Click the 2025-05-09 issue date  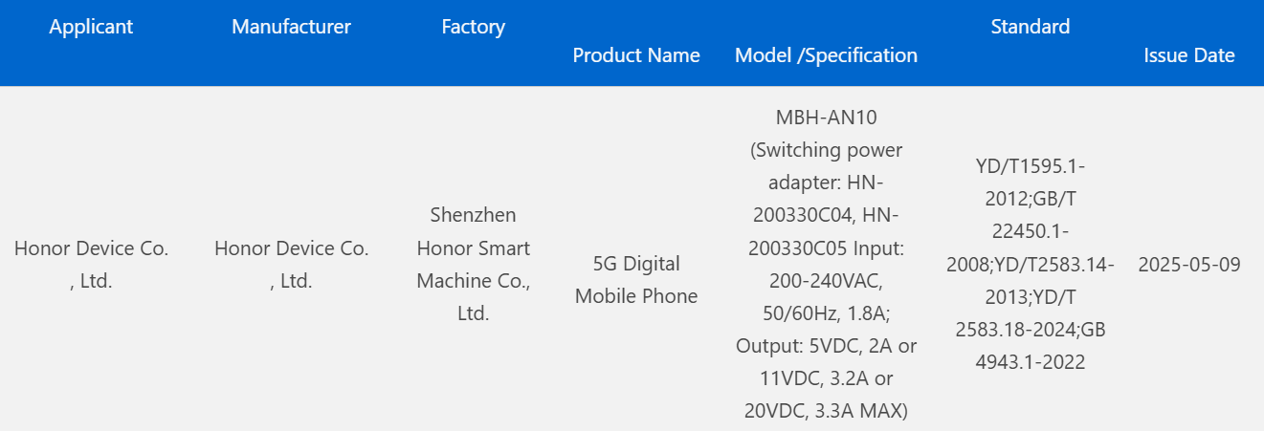click(1188, 265)
